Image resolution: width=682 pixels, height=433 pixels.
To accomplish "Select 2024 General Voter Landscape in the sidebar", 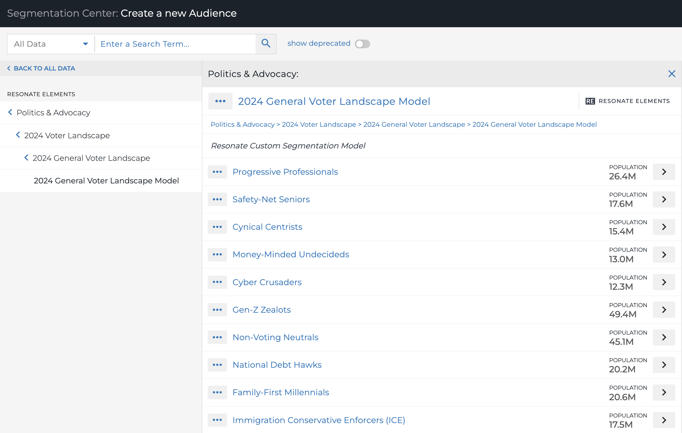I will pos(101,158).
